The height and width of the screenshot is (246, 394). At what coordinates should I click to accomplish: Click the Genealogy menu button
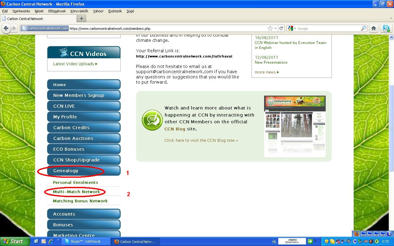[84, 171]
